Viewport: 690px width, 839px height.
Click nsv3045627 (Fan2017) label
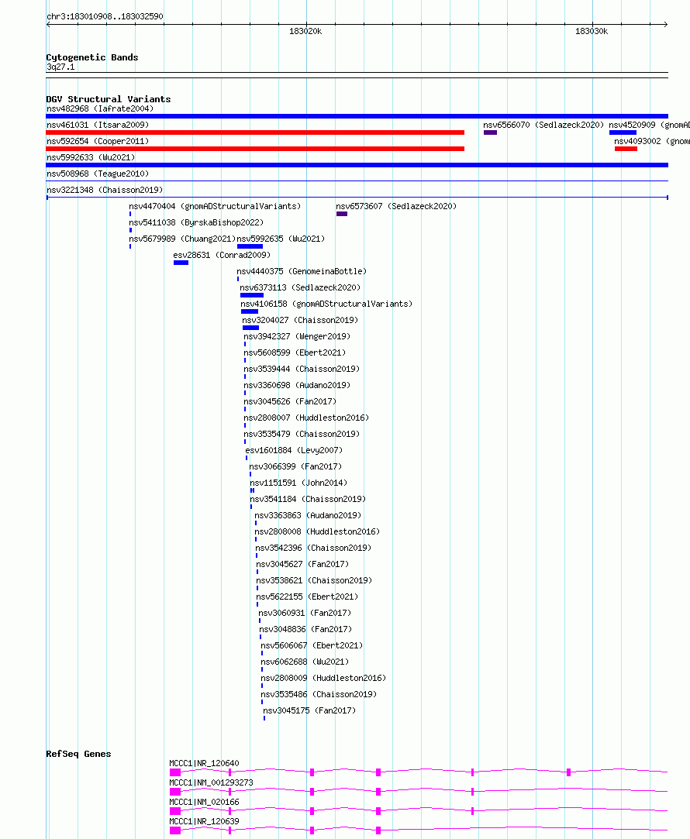(x=302, y=564)
